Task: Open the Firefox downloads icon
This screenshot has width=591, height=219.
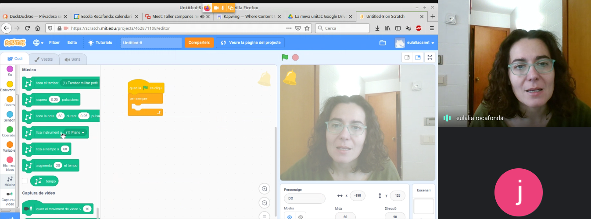Action: point(377,28)
